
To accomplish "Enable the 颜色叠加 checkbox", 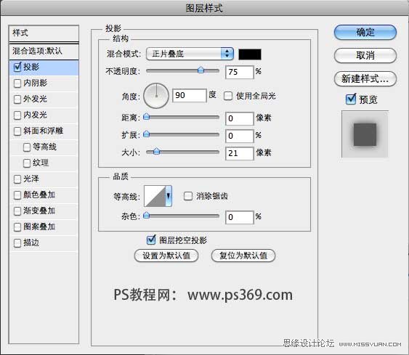I will [17, 195].
